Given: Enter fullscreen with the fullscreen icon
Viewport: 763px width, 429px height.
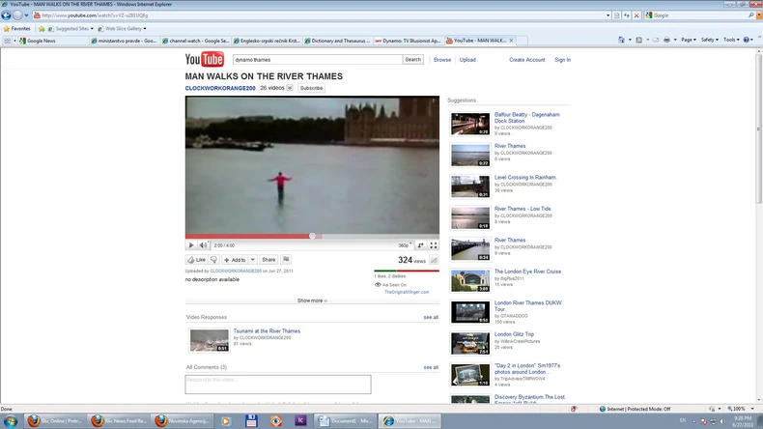Looking at the screenshot, I should [434, 245].
